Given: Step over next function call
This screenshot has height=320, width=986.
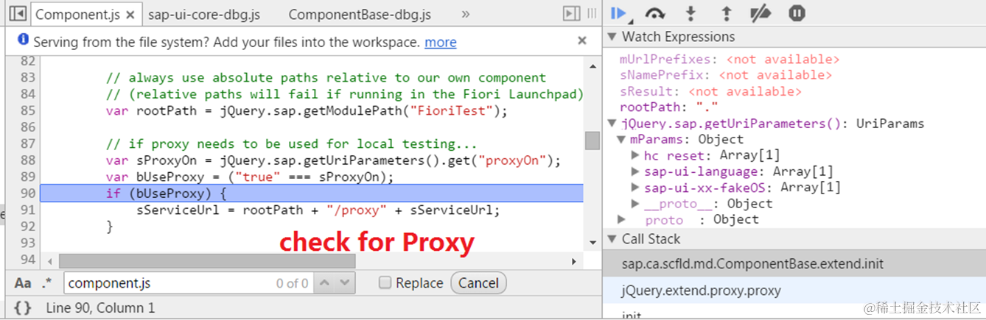Looking at the screenshot, I should pyautogui.click(x=655, y=13).
